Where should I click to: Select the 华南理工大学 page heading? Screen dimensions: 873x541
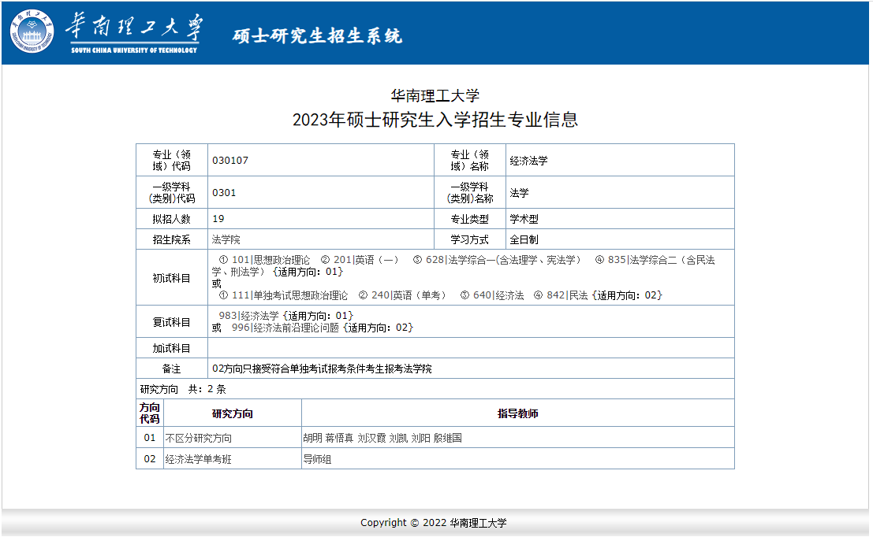pyautogui.click(x=435, y=95)
